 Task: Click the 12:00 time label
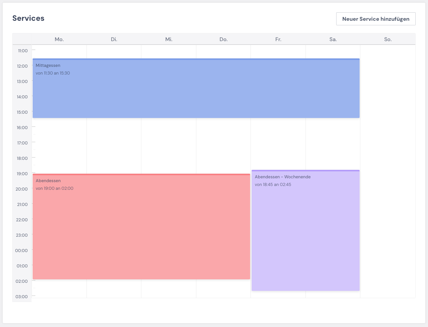pos(22,66)
